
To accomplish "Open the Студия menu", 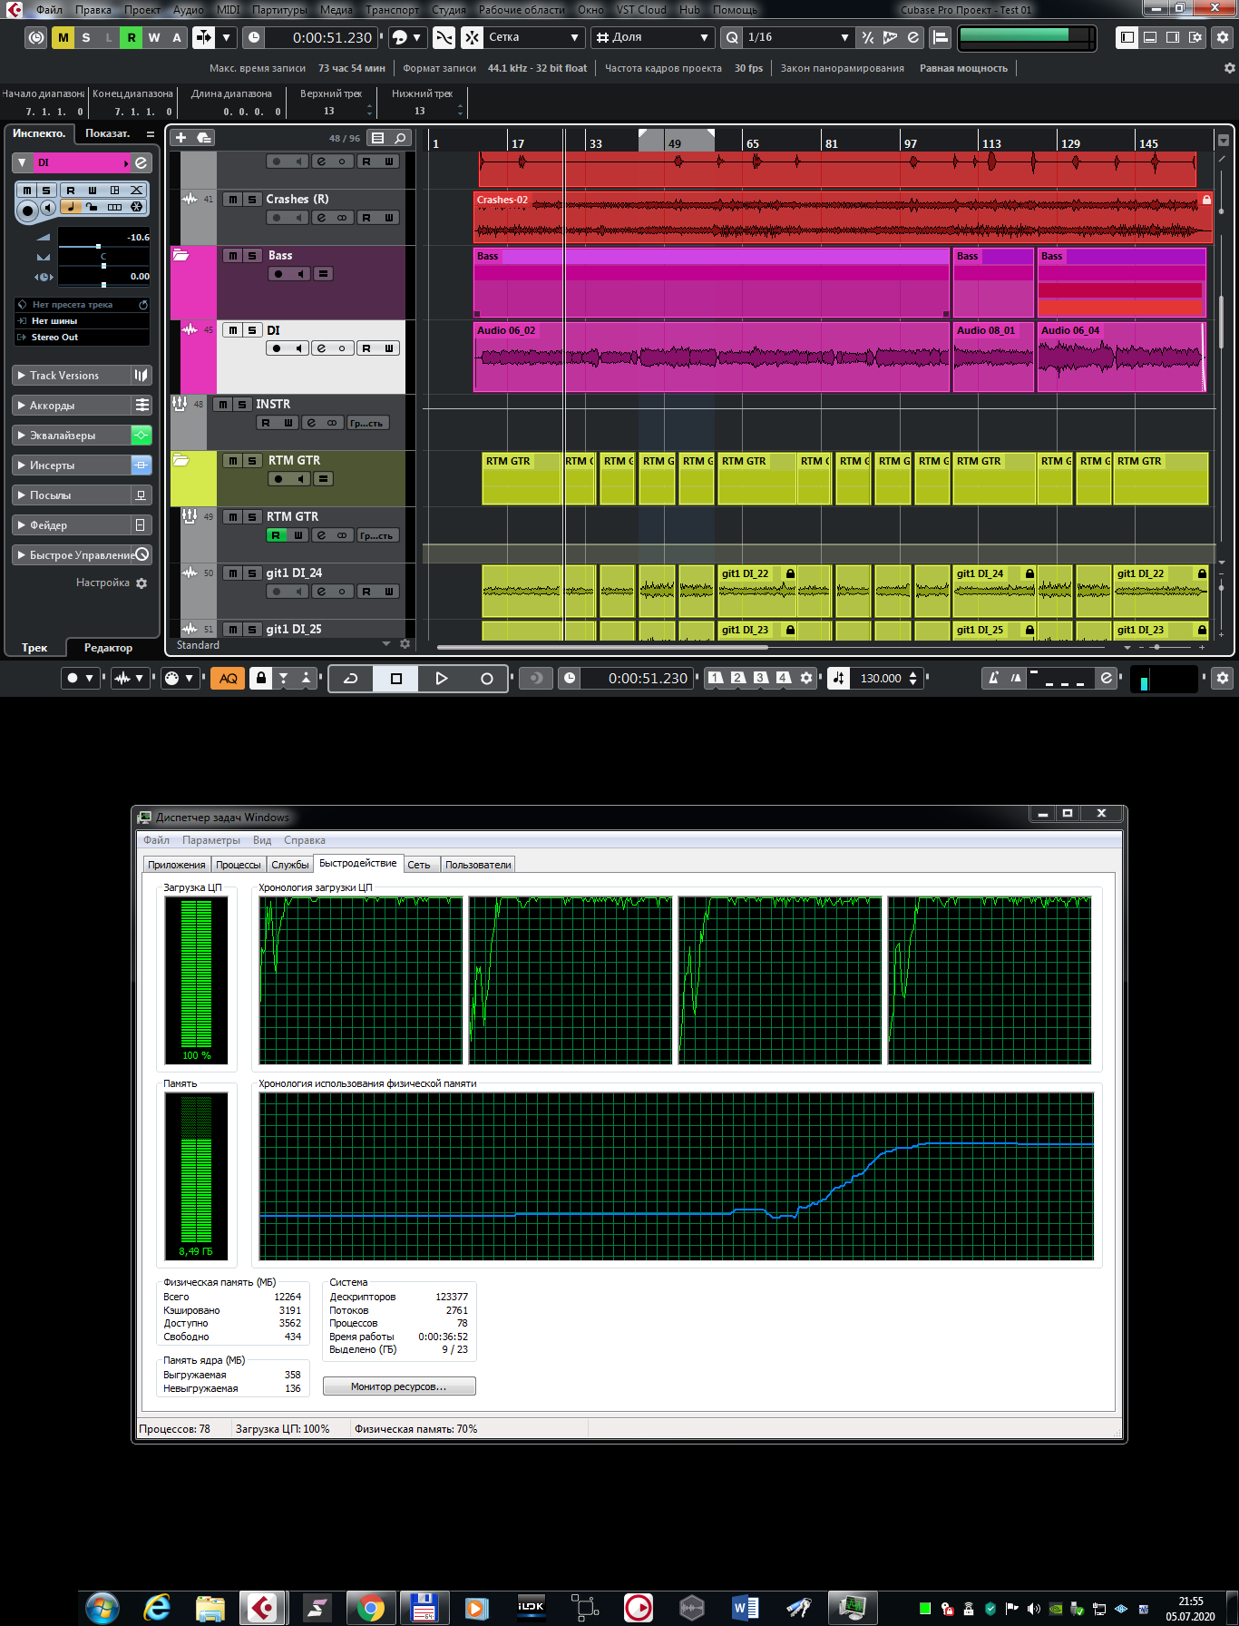I will click(x=448, y=10).
